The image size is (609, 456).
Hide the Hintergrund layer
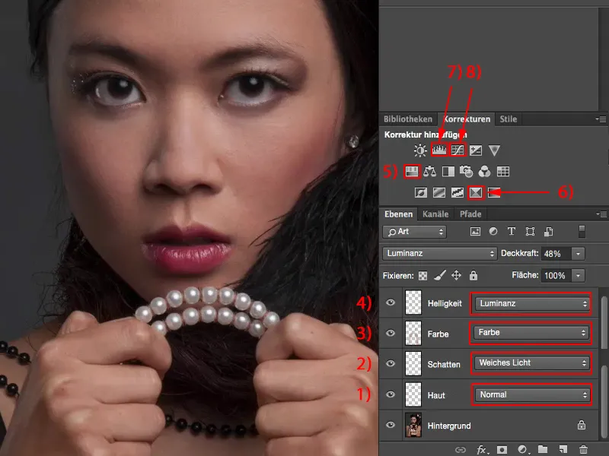point(391,426)
